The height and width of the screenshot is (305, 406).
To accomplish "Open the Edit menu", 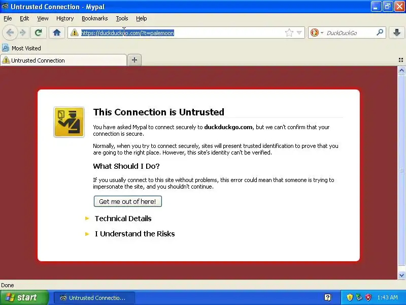I will (x=24, y=18).
